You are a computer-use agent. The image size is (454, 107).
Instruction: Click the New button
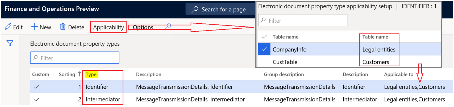tap(41, 27)
